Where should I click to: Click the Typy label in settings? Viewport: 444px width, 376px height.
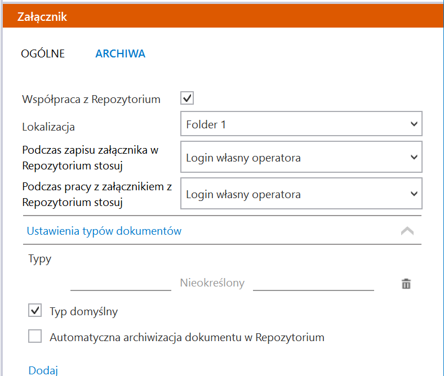pos(40,259)
